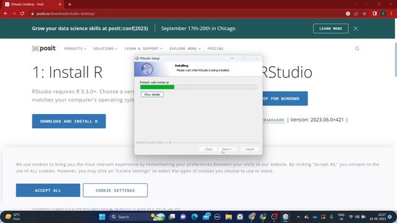The height and width of the screenshot is (223, 397).
Task: Click Show details in RStudio Setup
Action: [152, 95]
